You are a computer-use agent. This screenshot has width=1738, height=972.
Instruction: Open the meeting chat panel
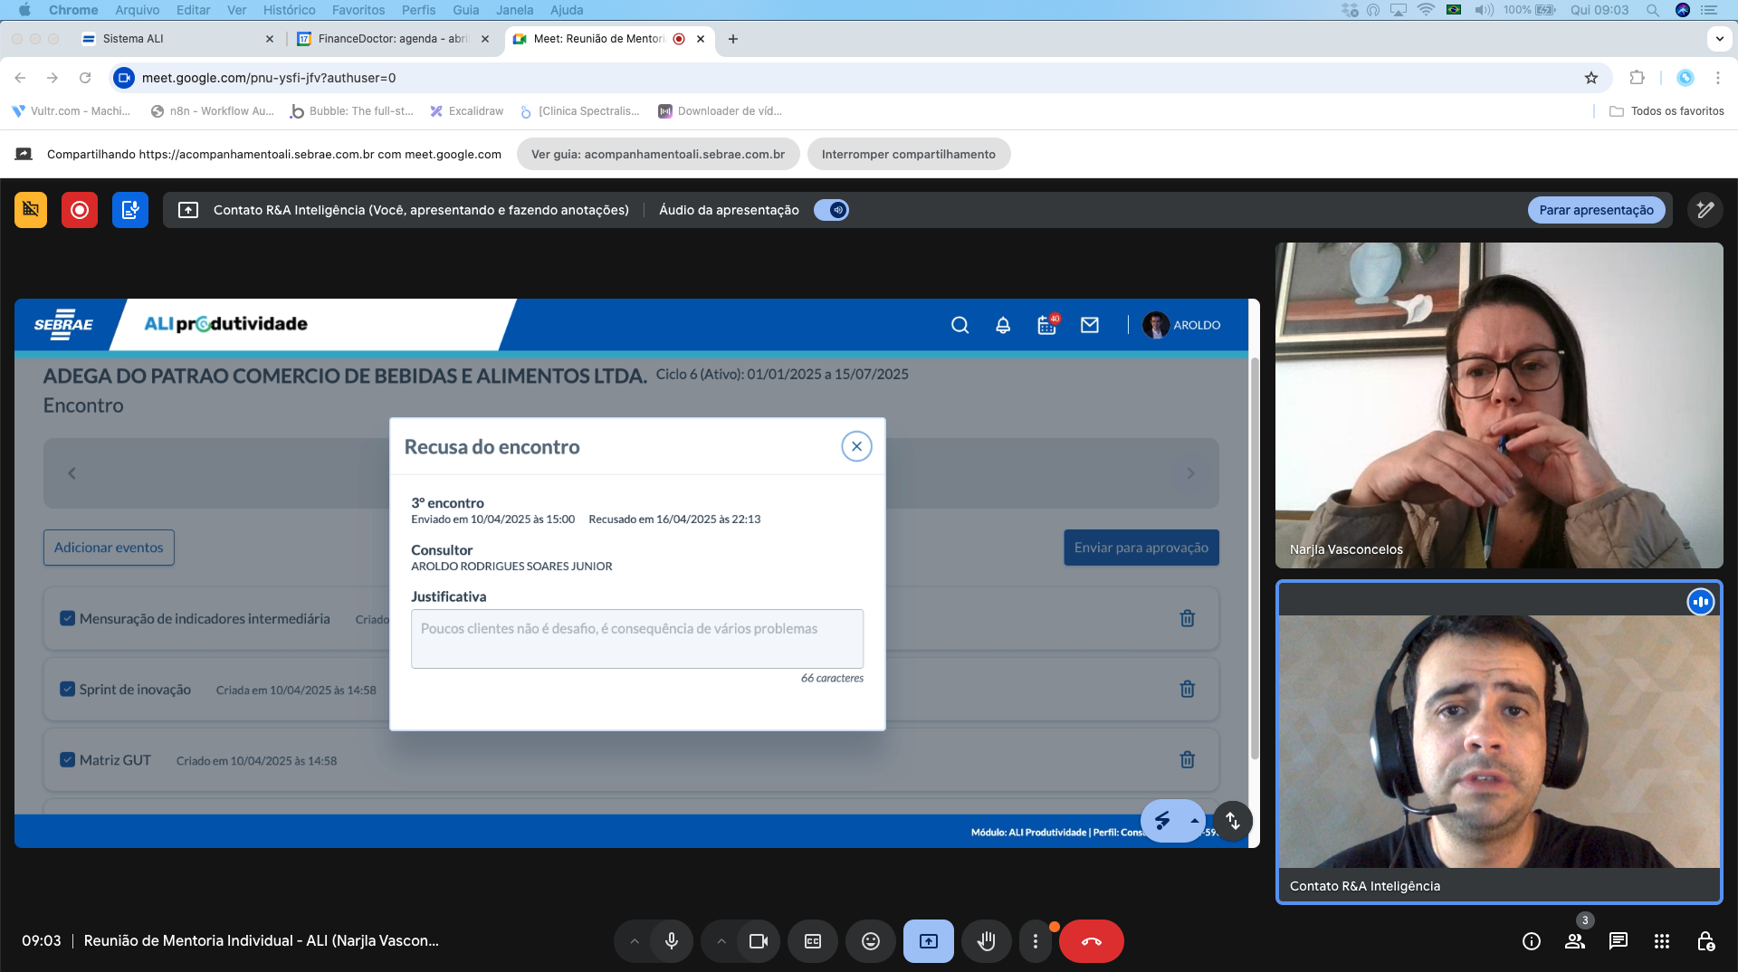(x=1619, y=941)
